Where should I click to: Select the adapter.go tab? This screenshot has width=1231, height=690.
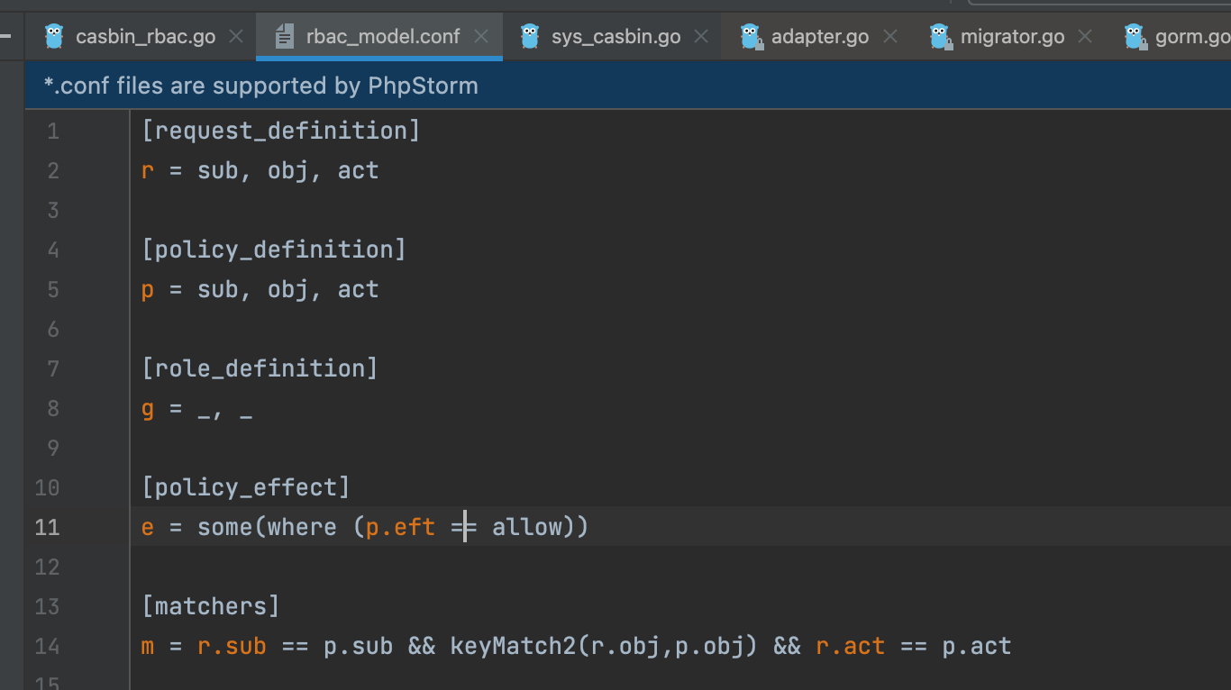click(819, 37)
